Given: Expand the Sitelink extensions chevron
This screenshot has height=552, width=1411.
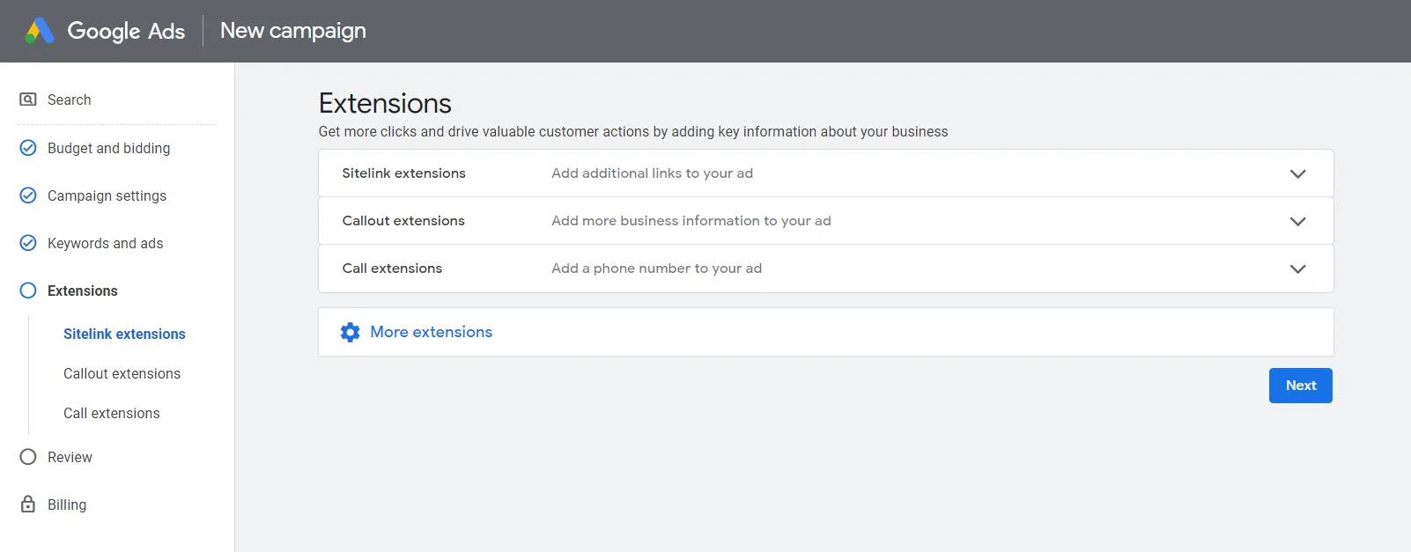Looking at the screenshot, I should pos(1297,173).
